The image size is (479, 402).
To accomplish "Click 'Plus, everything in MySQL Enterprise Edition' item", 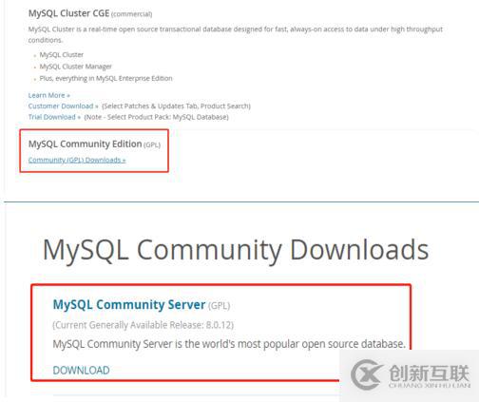I will coord(105,78).
